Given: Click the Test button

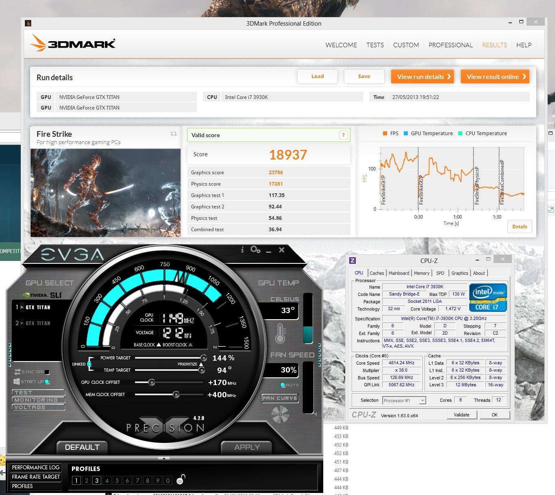Looking at the screenshot, I should [39, 392].
